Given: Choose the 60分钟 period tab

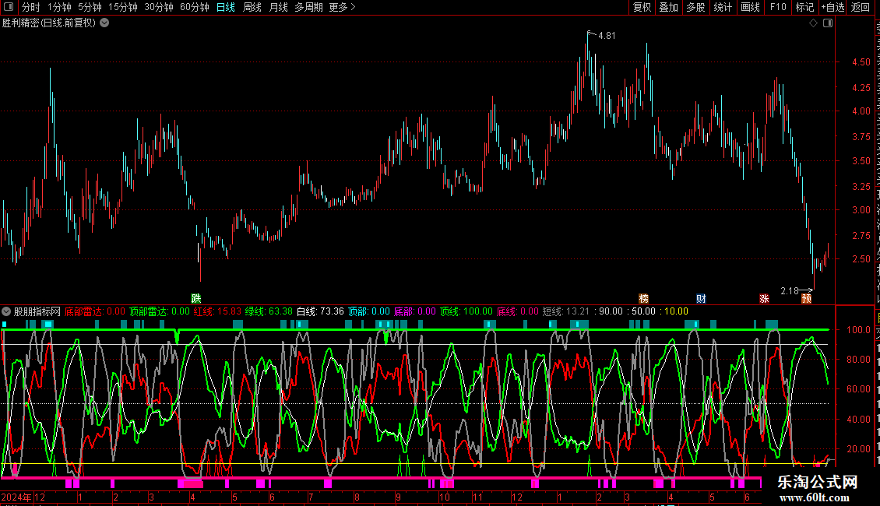Looking at the screenshot, I should (195, 7).
